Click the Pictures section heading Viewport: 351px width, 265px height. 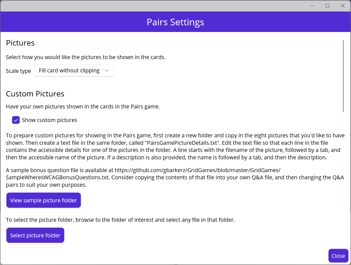coord(20,43)
